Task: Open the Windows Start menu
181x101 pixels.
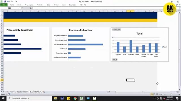Action: (3, 98)
